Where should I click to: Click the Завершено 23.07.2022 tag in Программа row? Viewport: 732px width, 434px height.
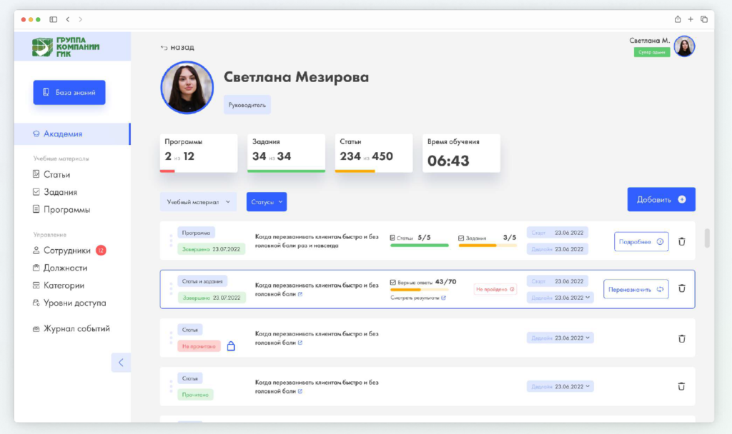coord(211,249)
